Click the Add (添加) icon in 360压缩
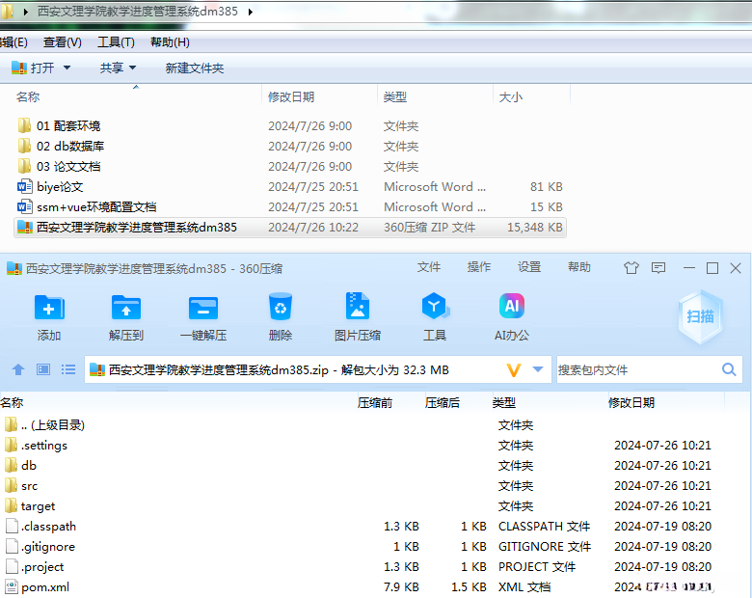The width and height of the screenshot is (752, 598). (x=49, y=308)
